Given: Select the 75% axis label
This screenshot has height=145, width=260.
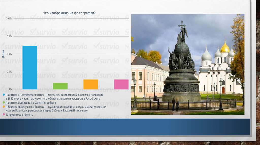Looking at the screenshot, I should tap(9, 36).
